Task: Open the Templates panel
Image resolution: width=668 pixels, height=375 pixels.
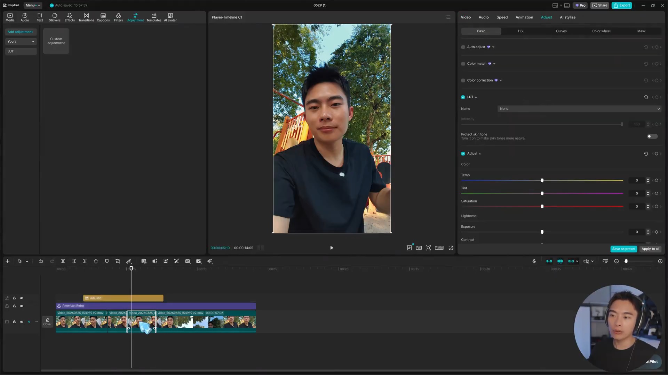Action: [154, 17]
